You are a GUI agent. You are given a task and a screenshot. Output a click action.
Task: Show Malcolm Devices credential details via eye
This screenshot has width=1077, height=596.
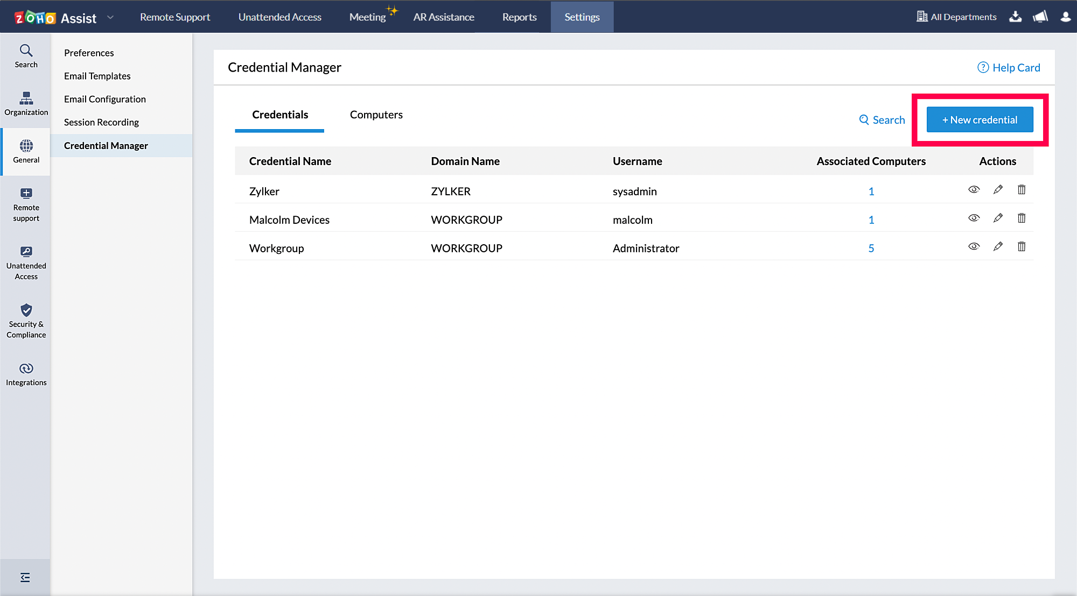coord(974,218)
